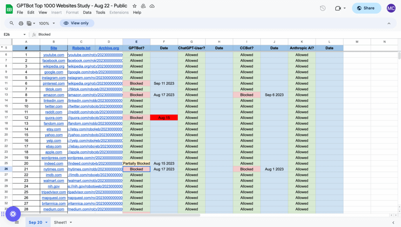Print the spreadsheet

coord(21,23)
